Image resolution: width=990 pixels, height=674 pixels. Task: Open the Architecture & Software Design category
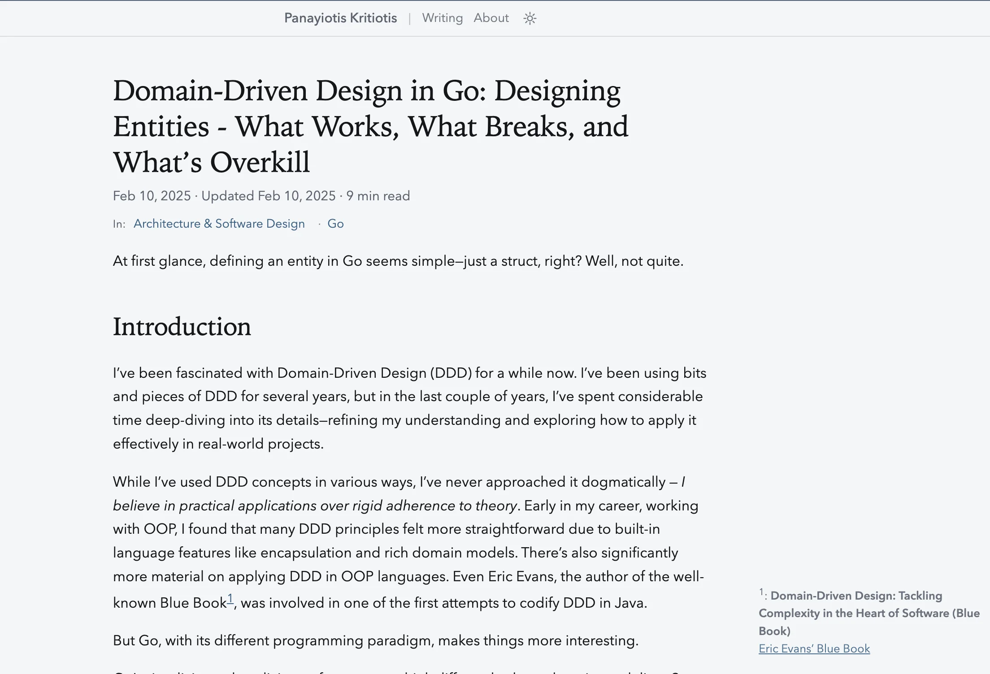tap(219, 224)
